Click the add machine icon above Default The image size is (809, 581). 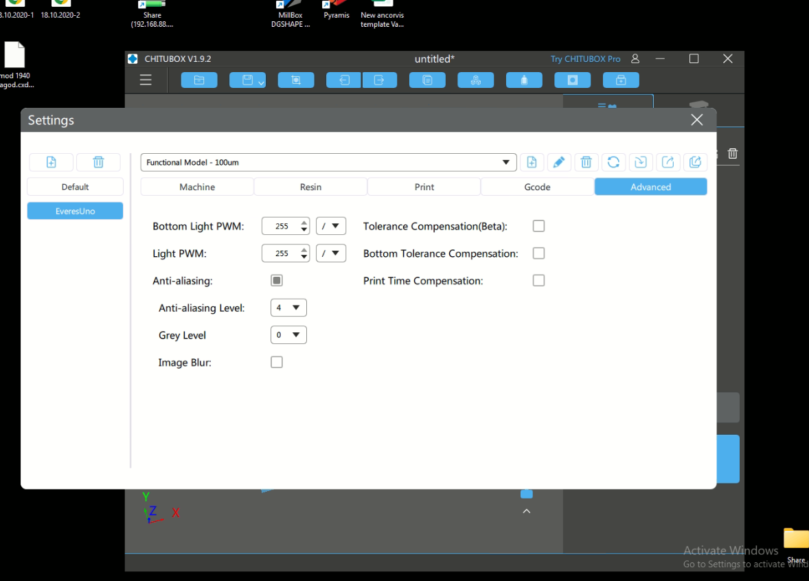coord(51,162)
